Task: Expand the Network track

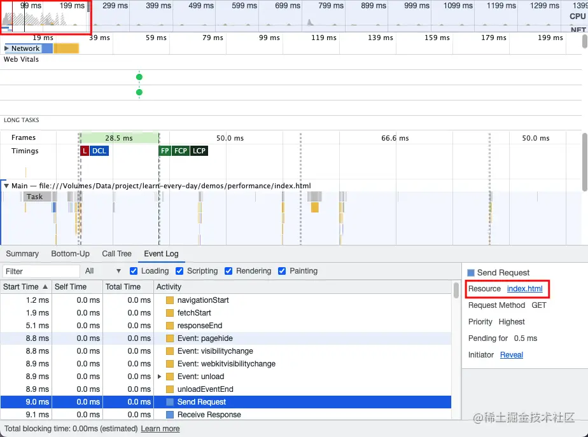Action: 6,48
